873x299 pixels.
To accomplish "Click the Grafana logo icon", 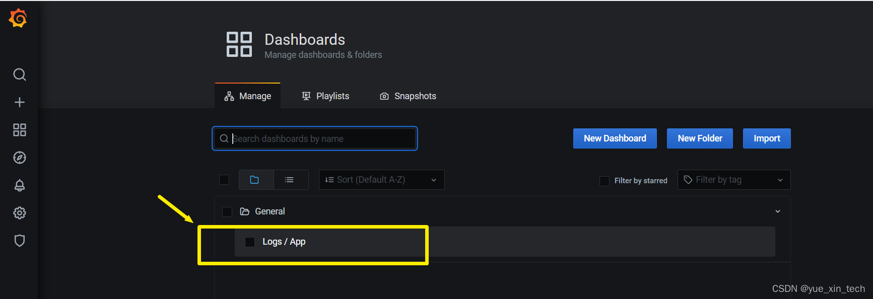I will point(18,18).
